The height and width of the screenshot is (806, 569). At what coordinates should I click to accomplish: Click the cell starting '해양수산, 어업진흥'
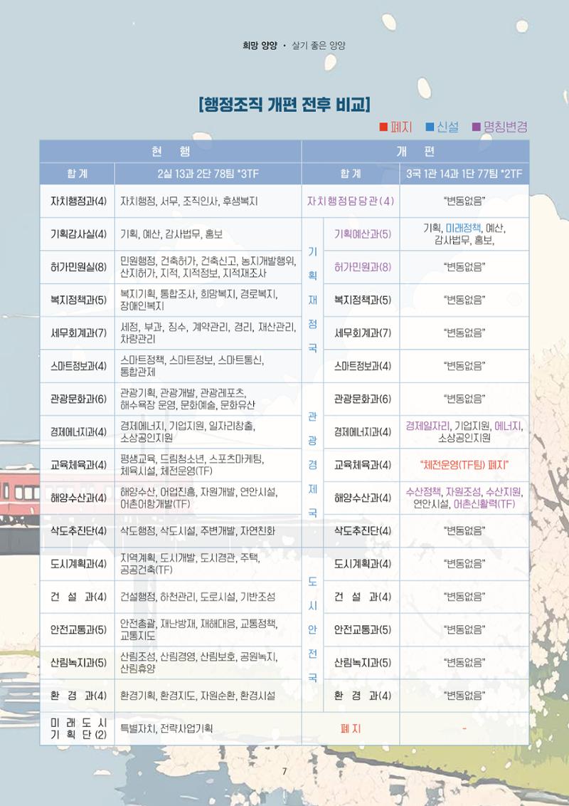point(208,498)
